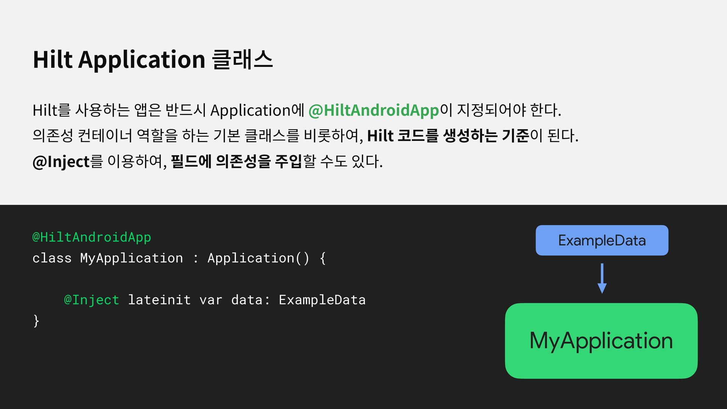727x409 pixels.
Task: Click 'data:' variable name in code
Action: [250, 300]
